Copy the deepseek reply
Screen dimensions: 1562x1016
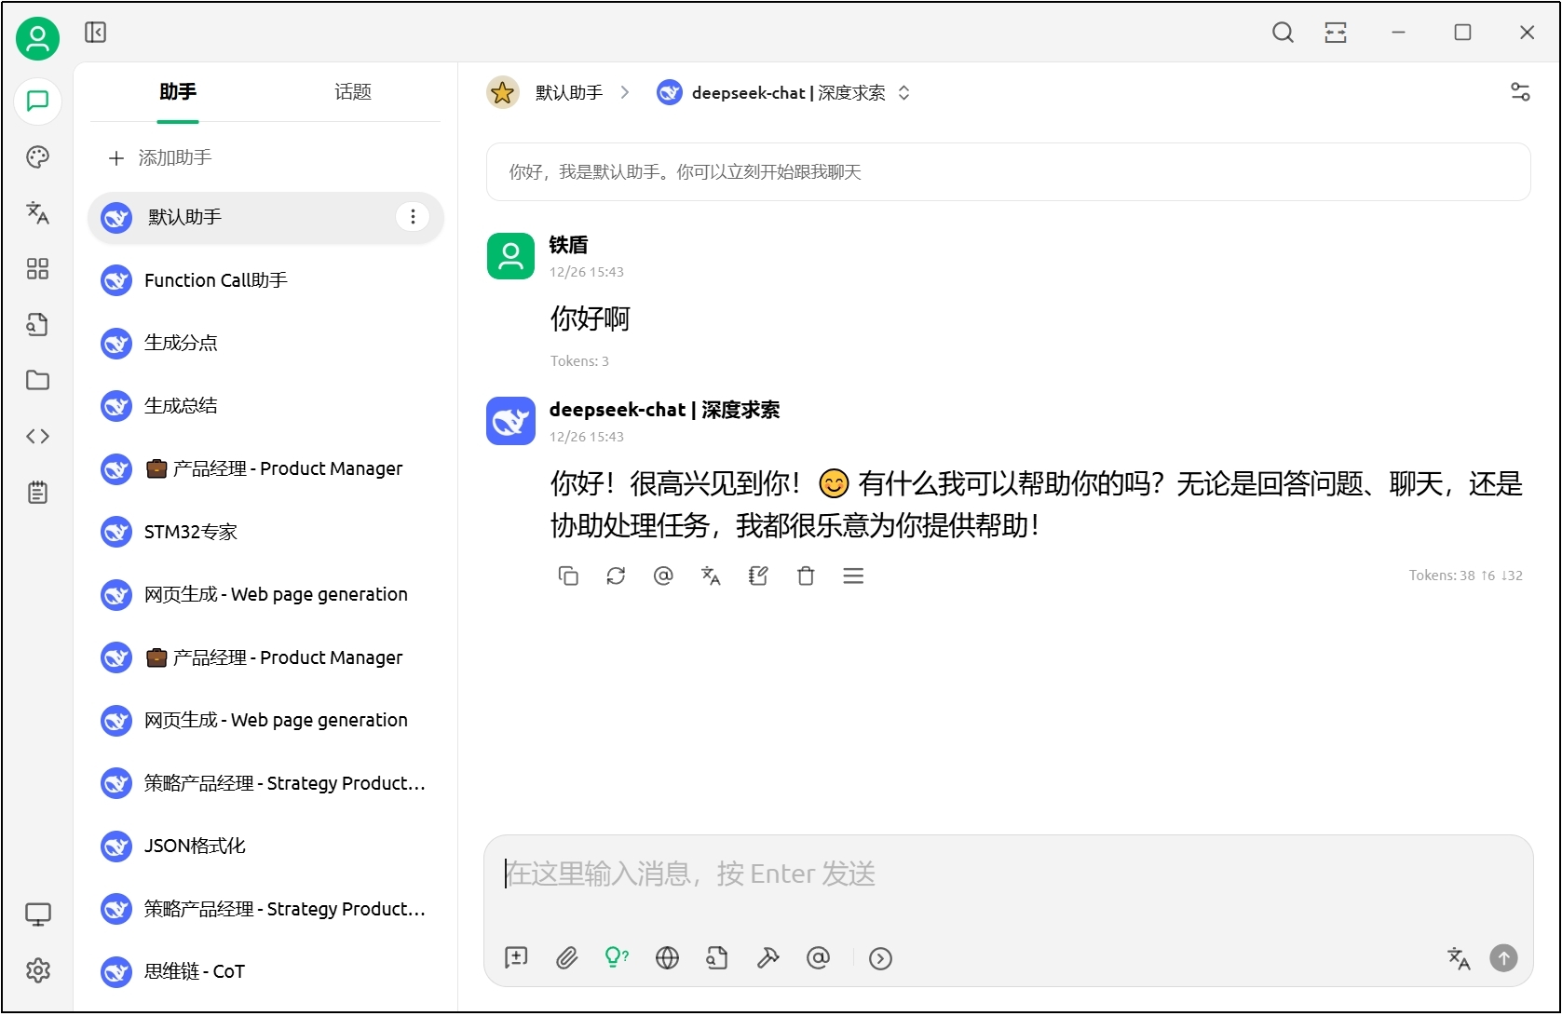(568, 576)
